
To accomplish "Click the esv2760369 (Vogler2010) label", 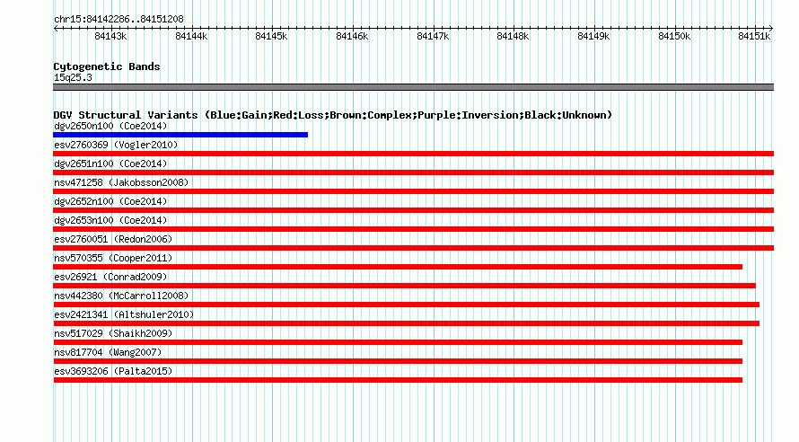I will [116, 145].
